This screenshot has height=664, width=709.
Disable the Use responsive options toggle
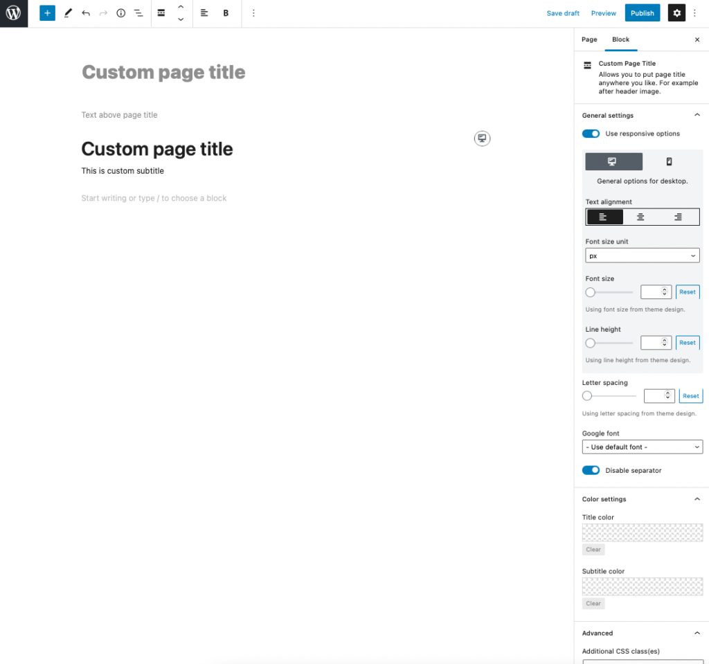pos(591,133)
